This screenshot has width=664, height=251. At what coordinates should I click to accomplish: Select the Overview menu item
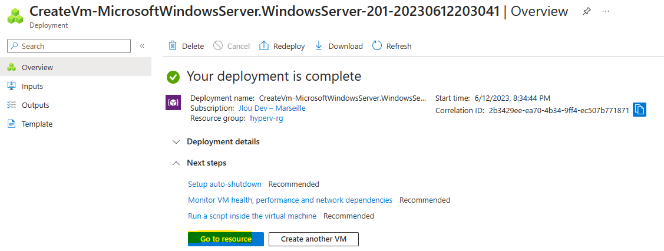coord(76,67)
